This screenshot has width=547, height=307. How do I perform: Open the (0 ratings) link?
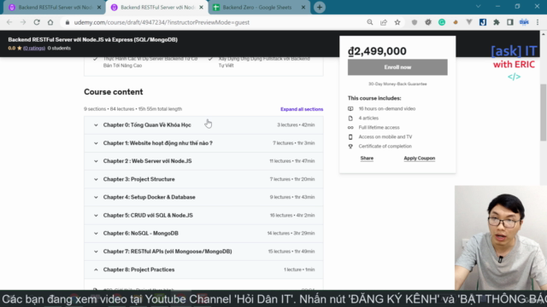pos(34,48)
